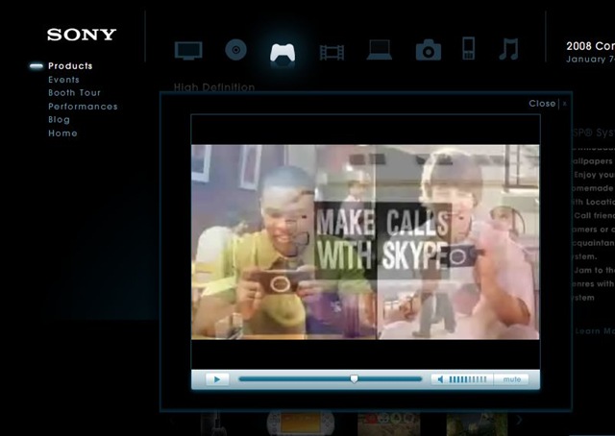Viewport: 615px width, 436px height.
Task: Click the Sony logo
Action: [82, 35]
